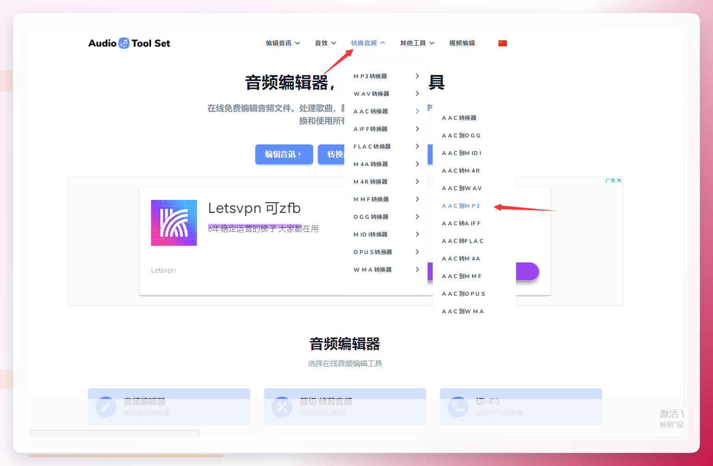Click the blue 编辑音讯 button
The width and height of the screenshot is (713, 466).
(284, 154)
